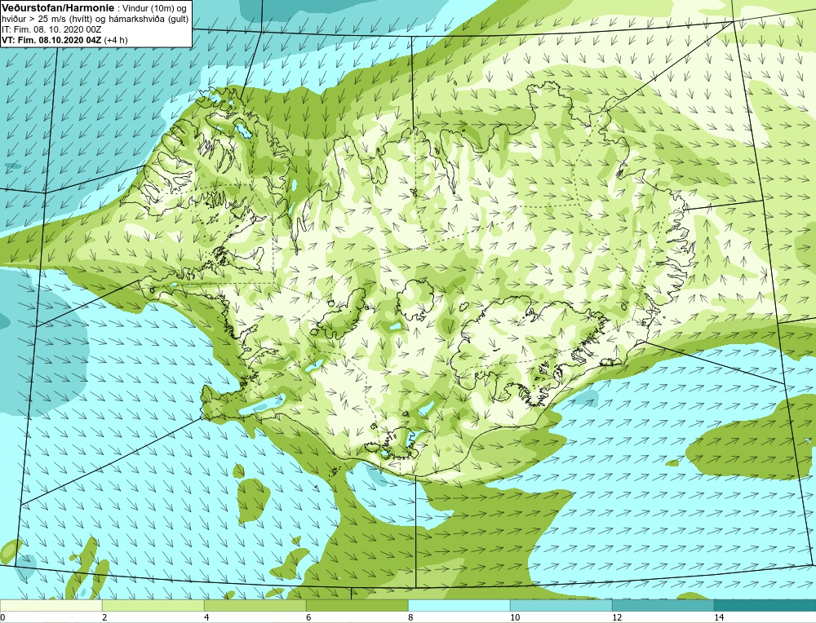The height and width of the screenshot is (623, 816).
Task: Click the 'IT: Fim. 08. 10. 2020 00Z' line
Action: click(51, 29)
